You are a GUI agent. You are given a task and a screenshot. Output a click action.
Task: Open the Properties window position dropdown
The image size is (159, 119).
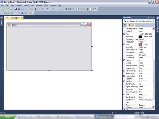click(148, 18)
